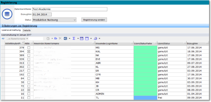Click the open folder icon
Screen dimensions: 211x102
coord(55,38)
